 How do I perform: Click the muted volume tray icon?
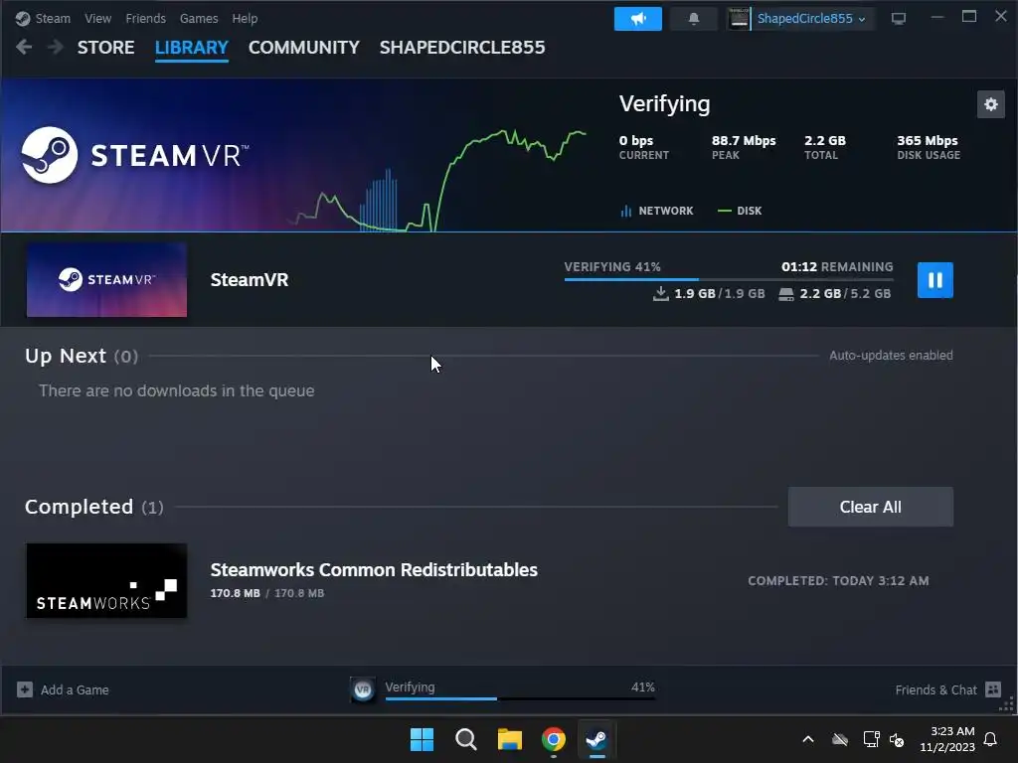tap(897, 739)
